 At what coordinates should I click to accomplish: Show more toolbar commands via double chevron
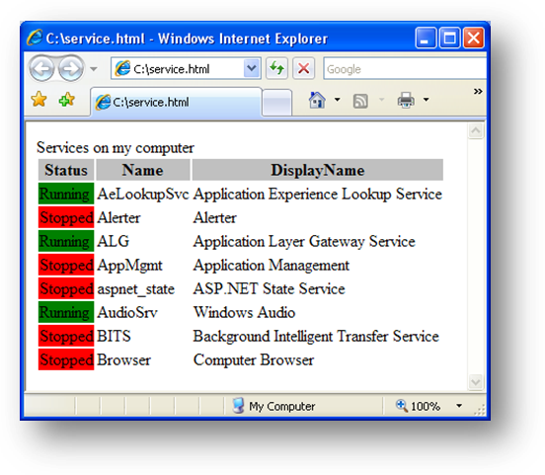[478, 92]
